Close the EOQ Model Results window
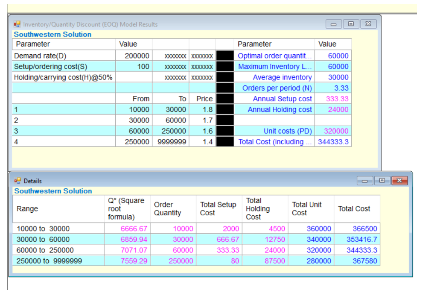 pos(368,24)
